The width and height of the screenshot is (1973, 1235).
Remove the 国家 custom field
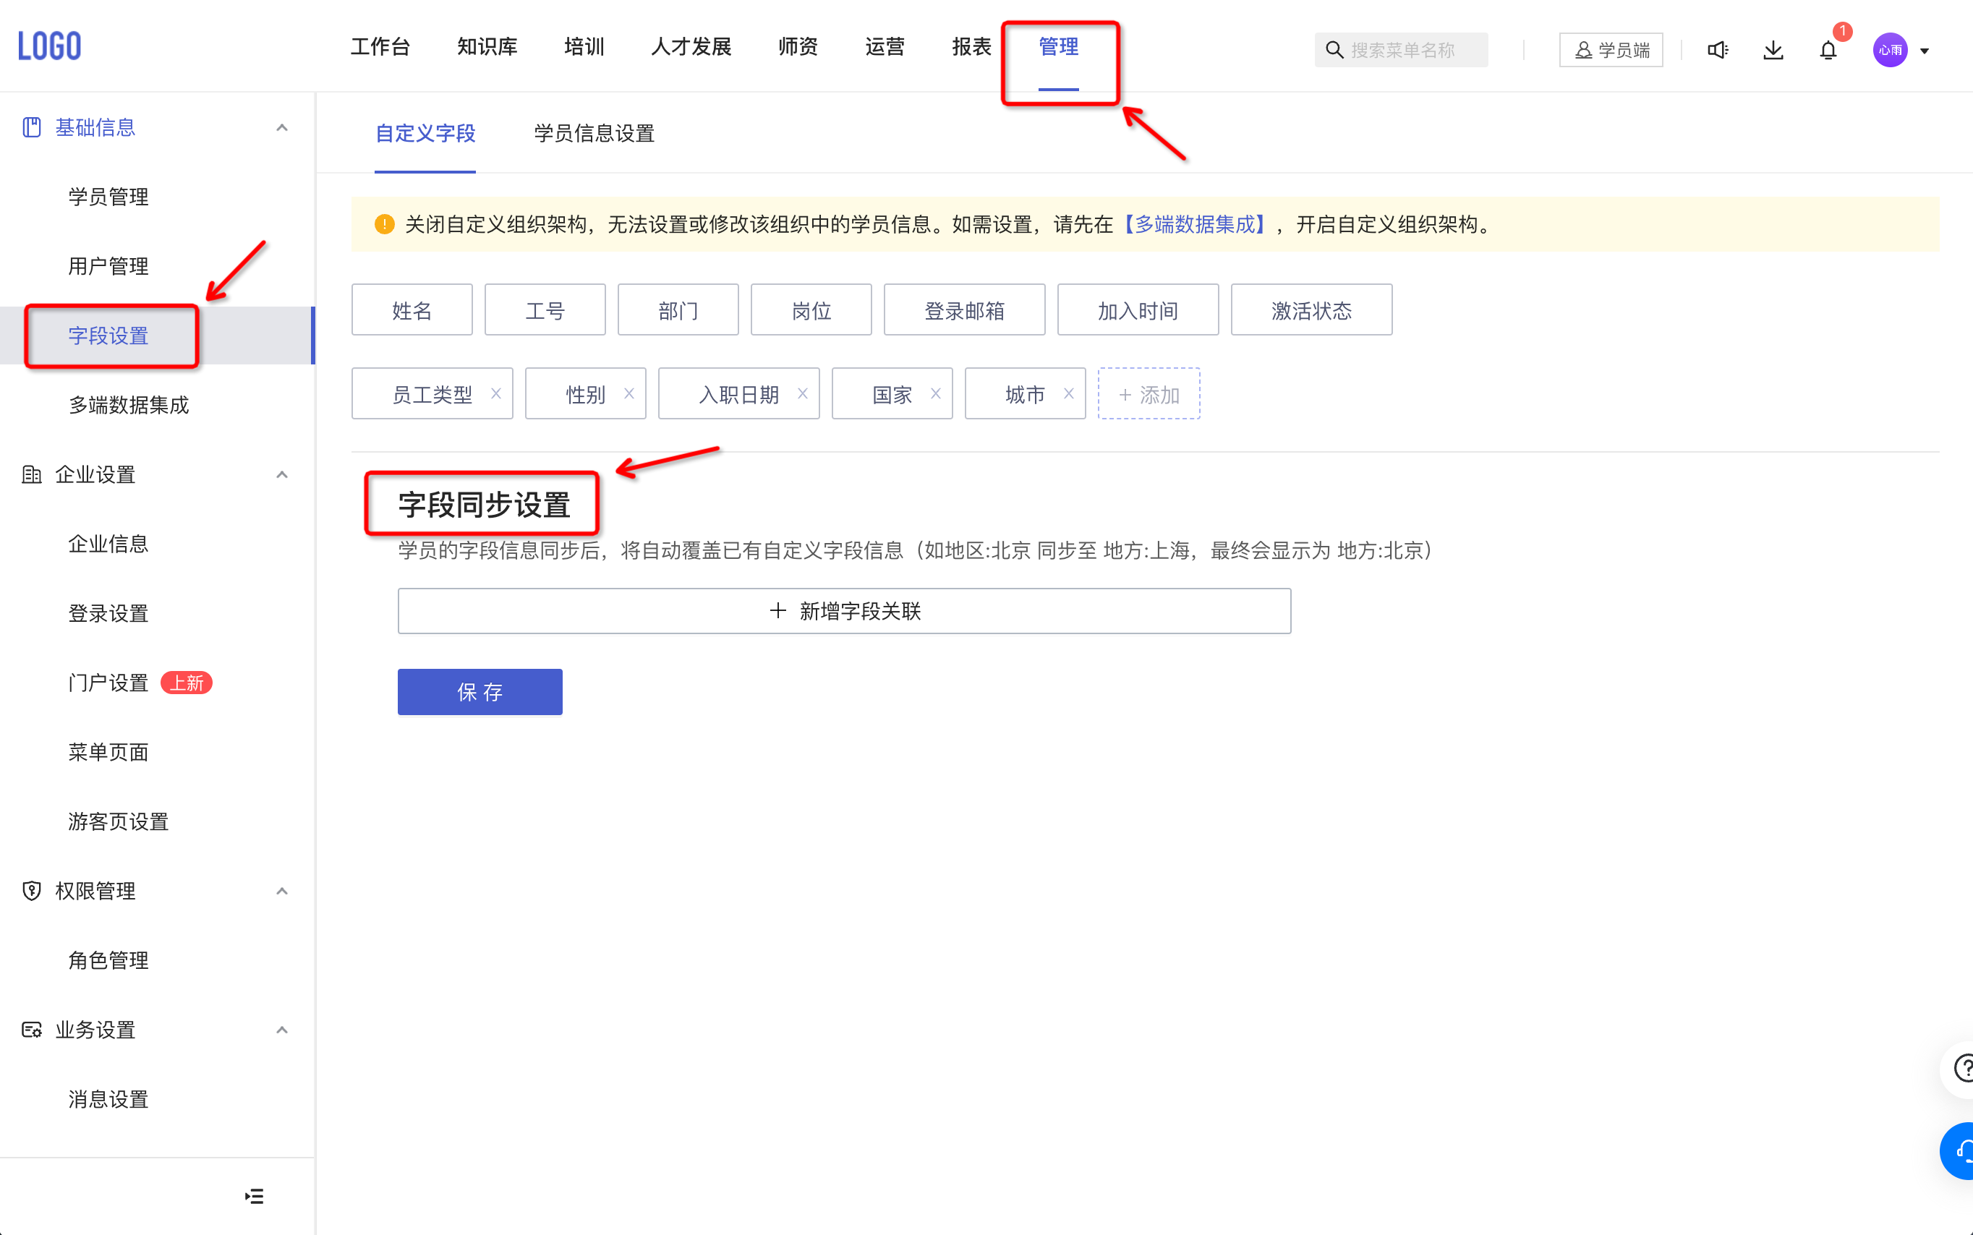937,393
